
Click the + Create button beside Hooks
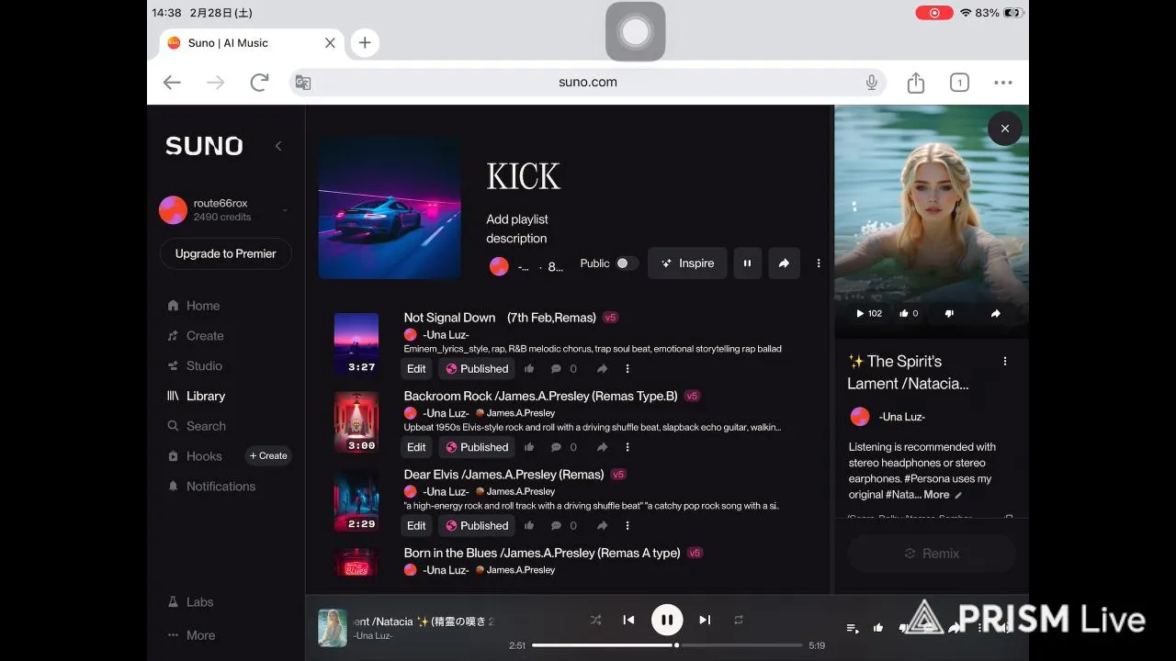point(268,455)
